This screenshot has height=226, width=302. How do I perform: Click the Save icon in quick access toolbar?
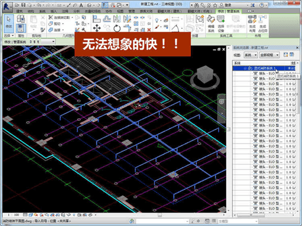[x=23, y=5]
